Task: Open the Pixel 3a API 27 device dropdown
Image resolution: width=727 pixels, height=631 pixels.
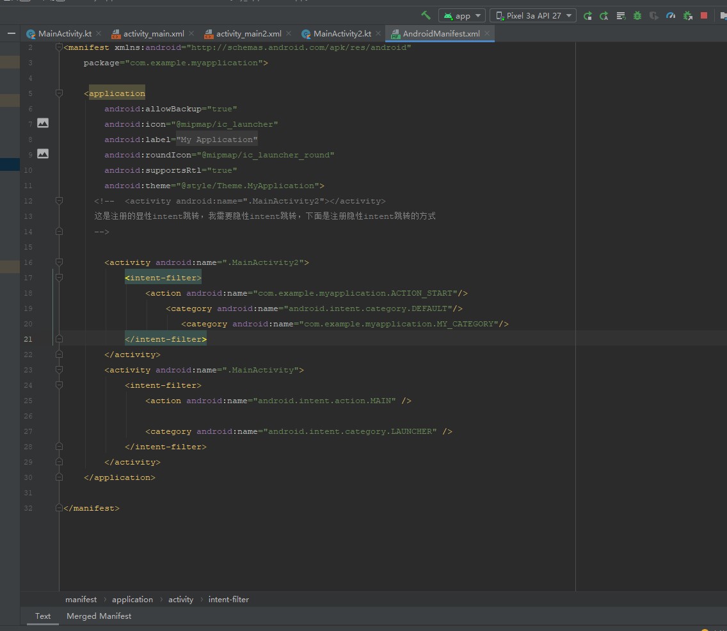Action: click(532, 15)
